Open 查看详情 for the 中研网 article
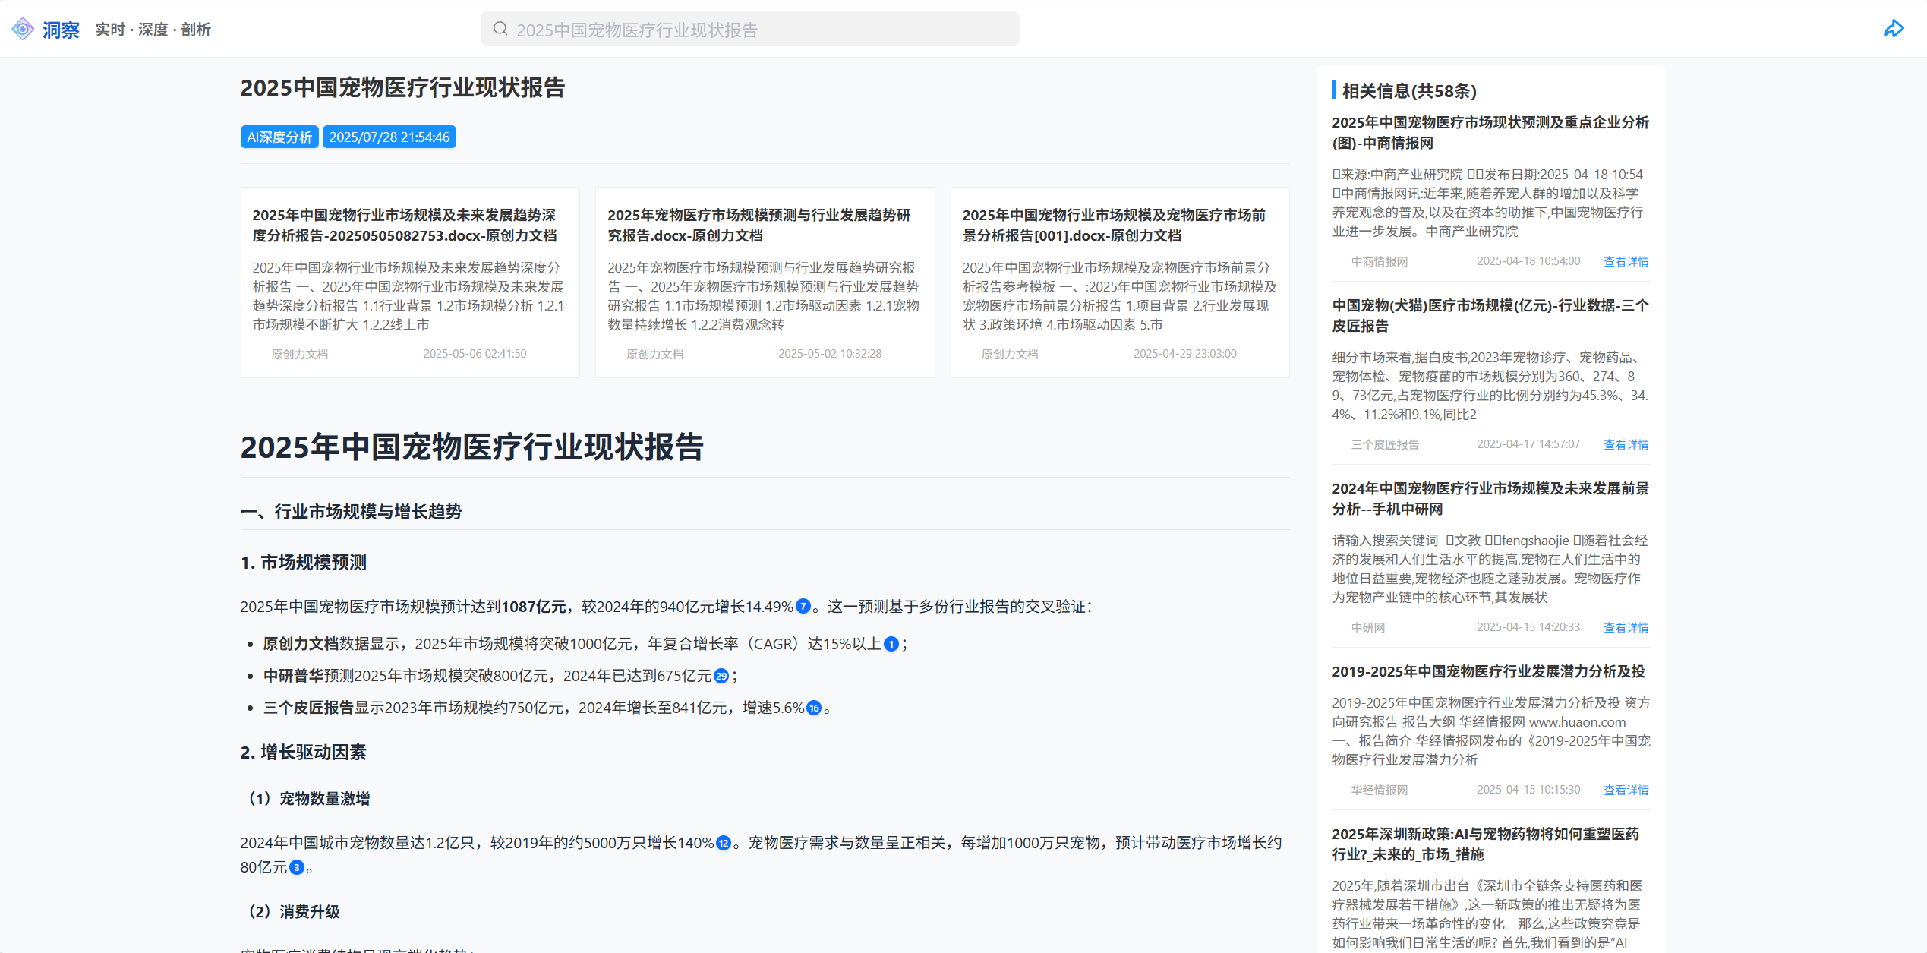 pos(1626,627)
